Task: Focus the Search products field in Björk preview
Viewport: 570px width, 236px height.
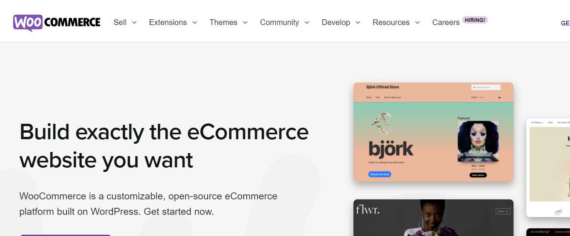Action: pyautogui.click(x=486, y=88)
